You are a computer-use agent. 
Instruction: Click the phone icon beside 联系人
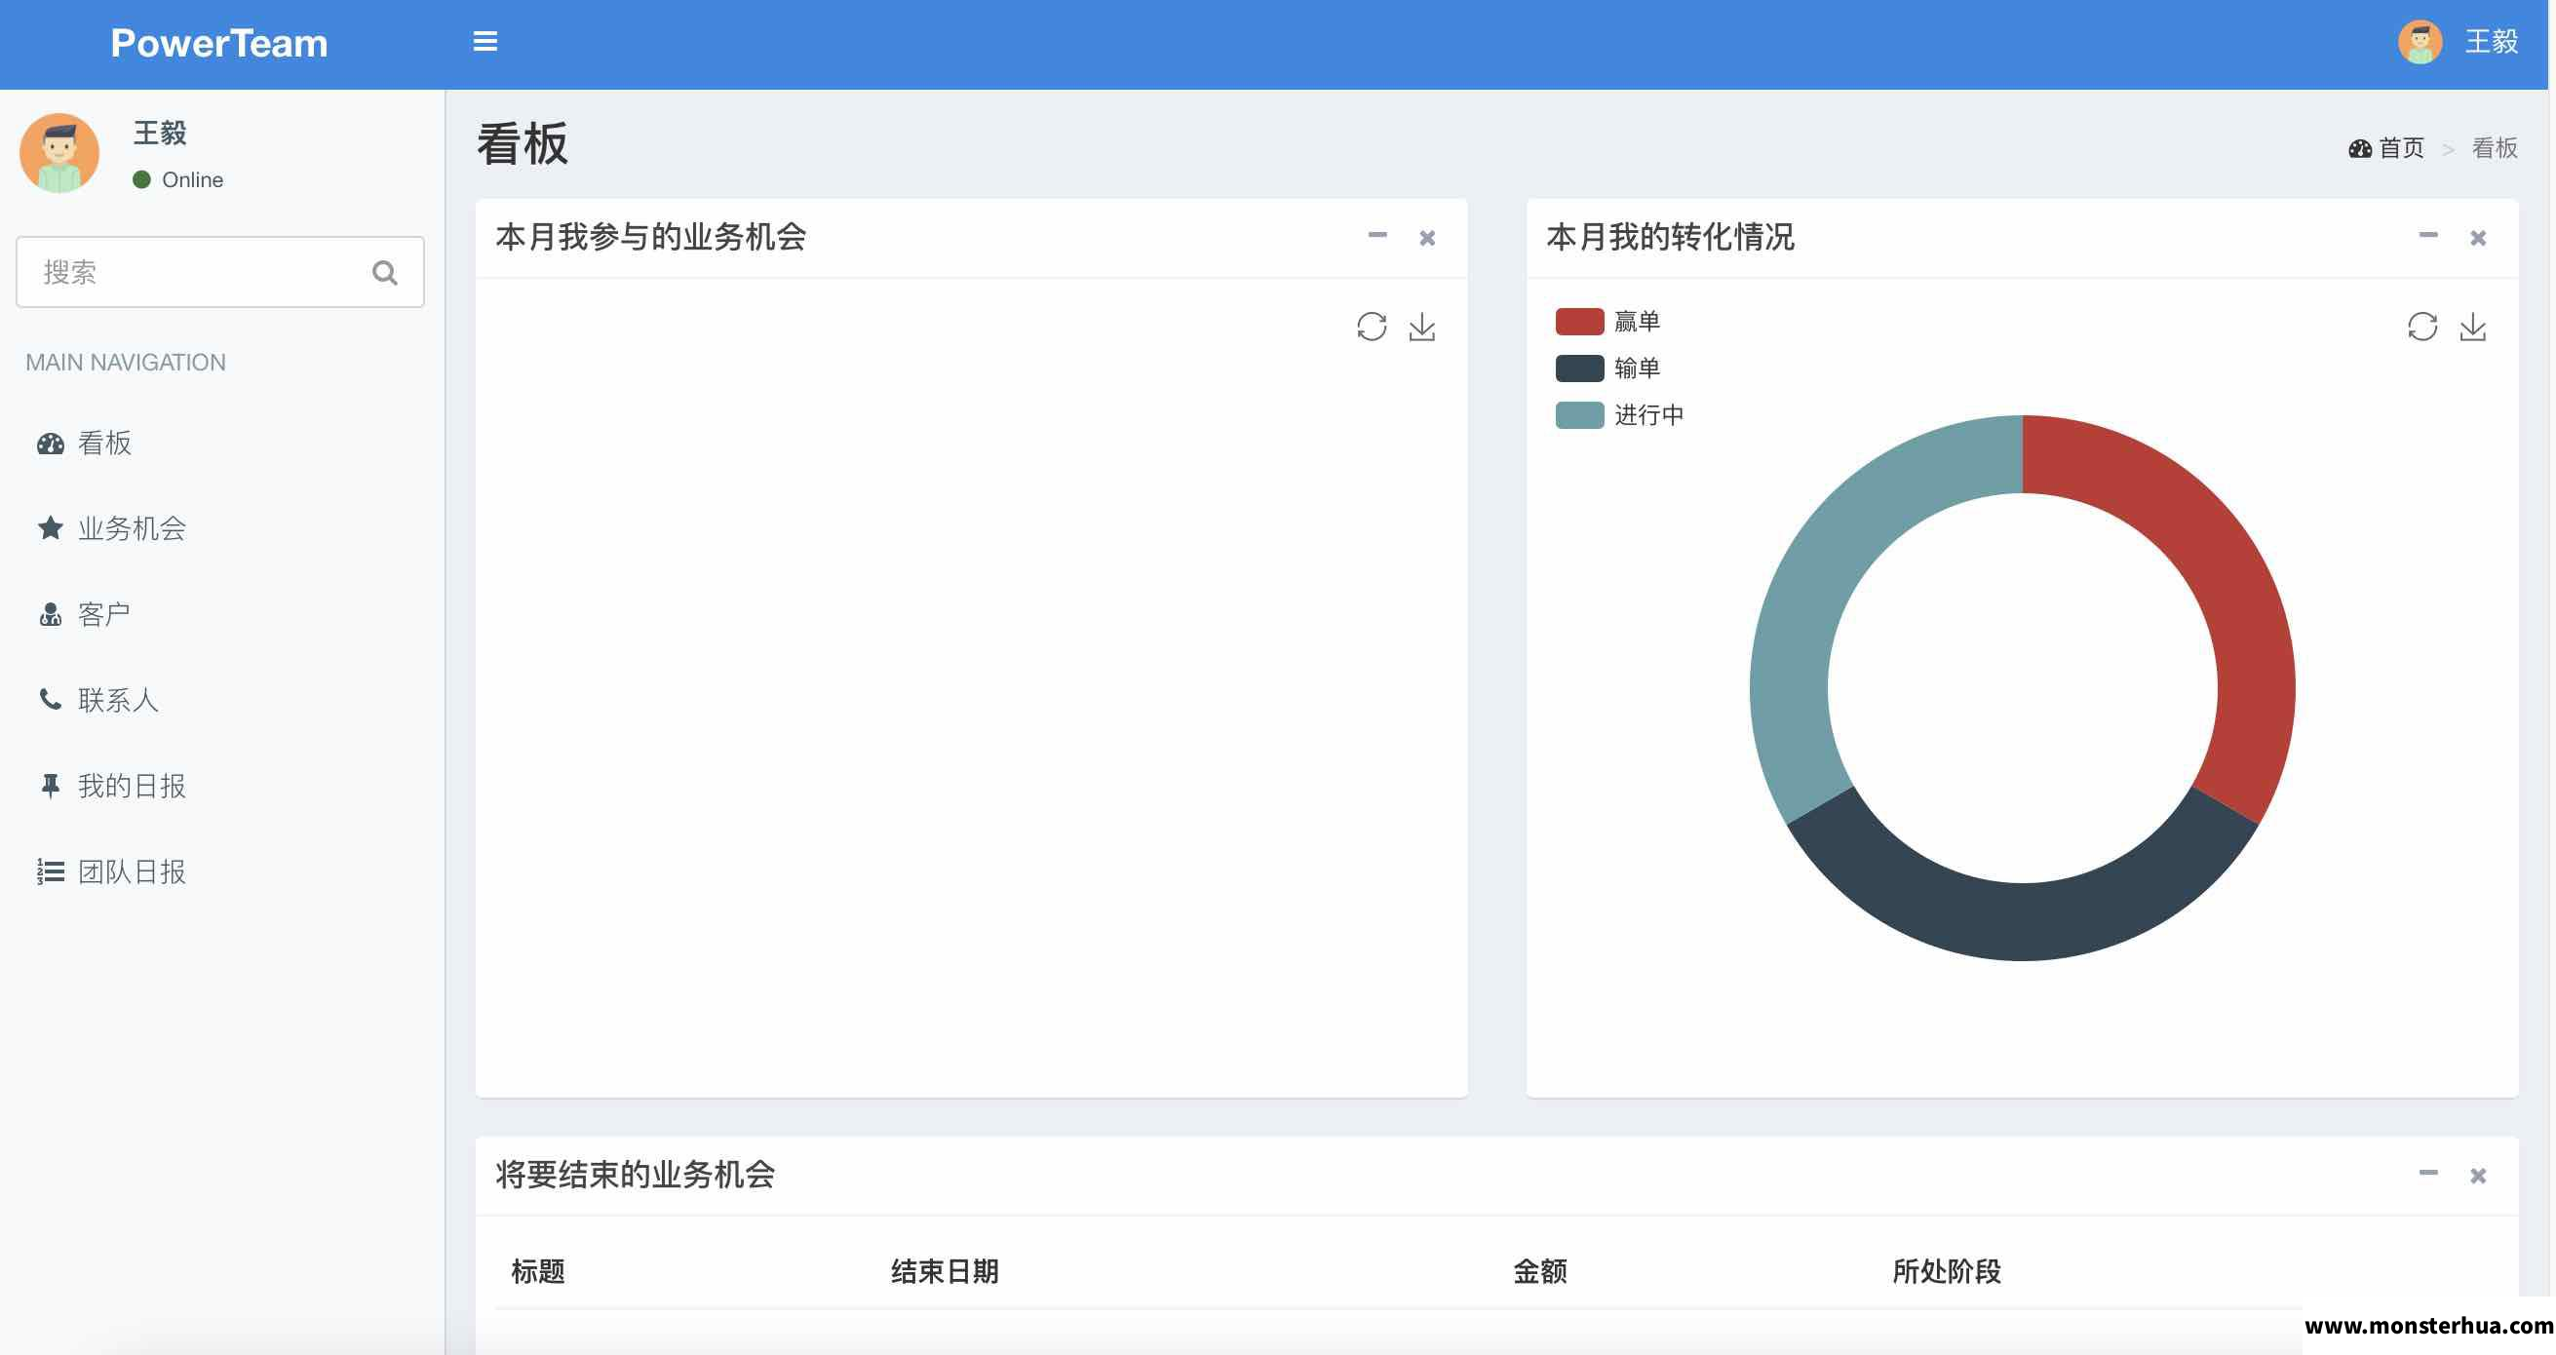[51, 699]
